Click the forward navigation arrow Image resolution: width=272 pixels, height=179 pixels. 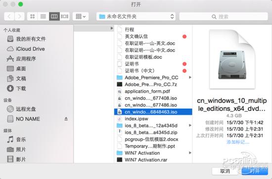[x=19, y=16]
